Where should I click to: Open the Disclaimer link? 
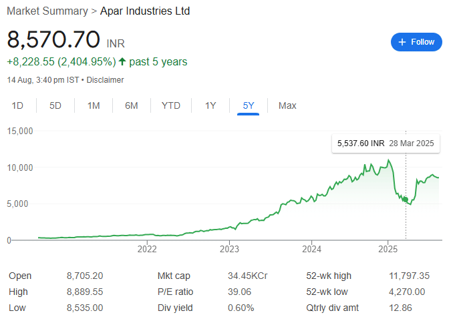click(x=105, y=80)
